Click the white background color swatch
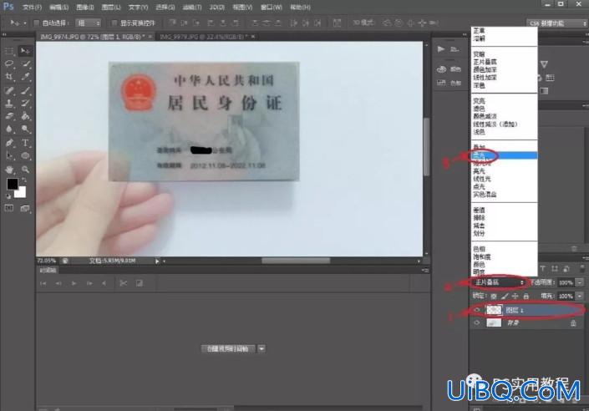This screenshot has width=589, height=411. tap(21, 192)
